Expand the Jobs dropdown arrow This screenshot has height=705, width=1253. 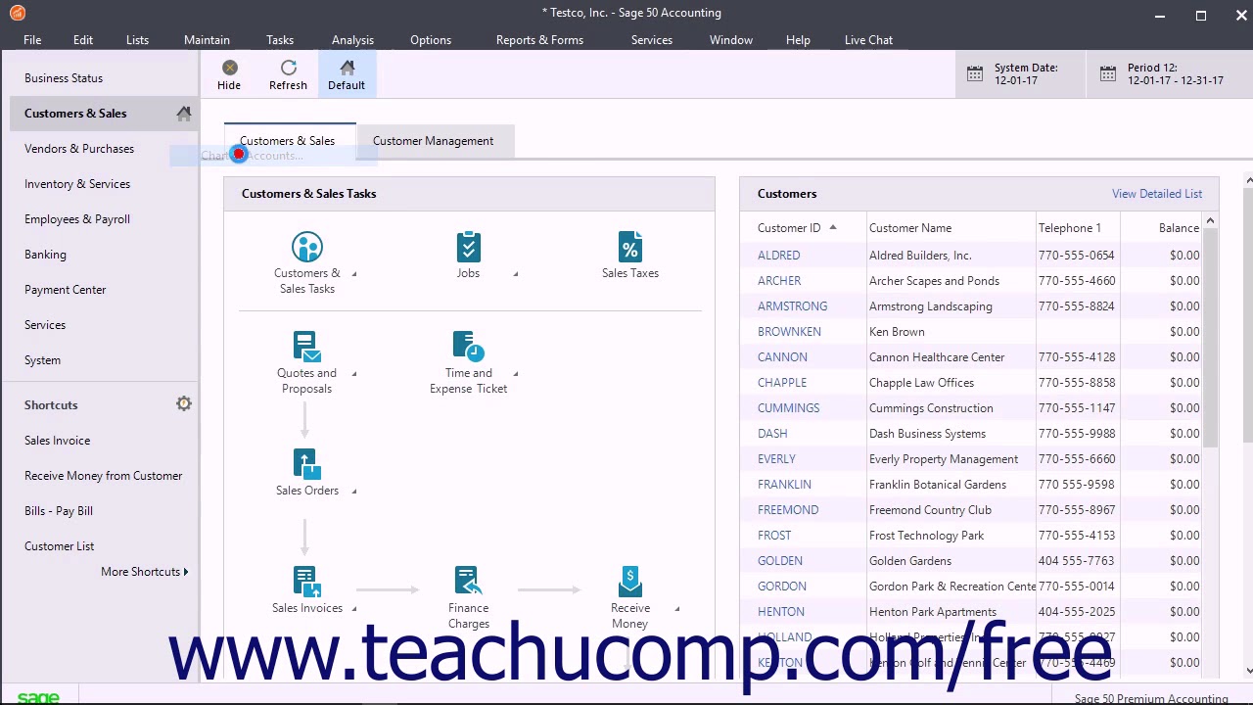click(516, 274)
